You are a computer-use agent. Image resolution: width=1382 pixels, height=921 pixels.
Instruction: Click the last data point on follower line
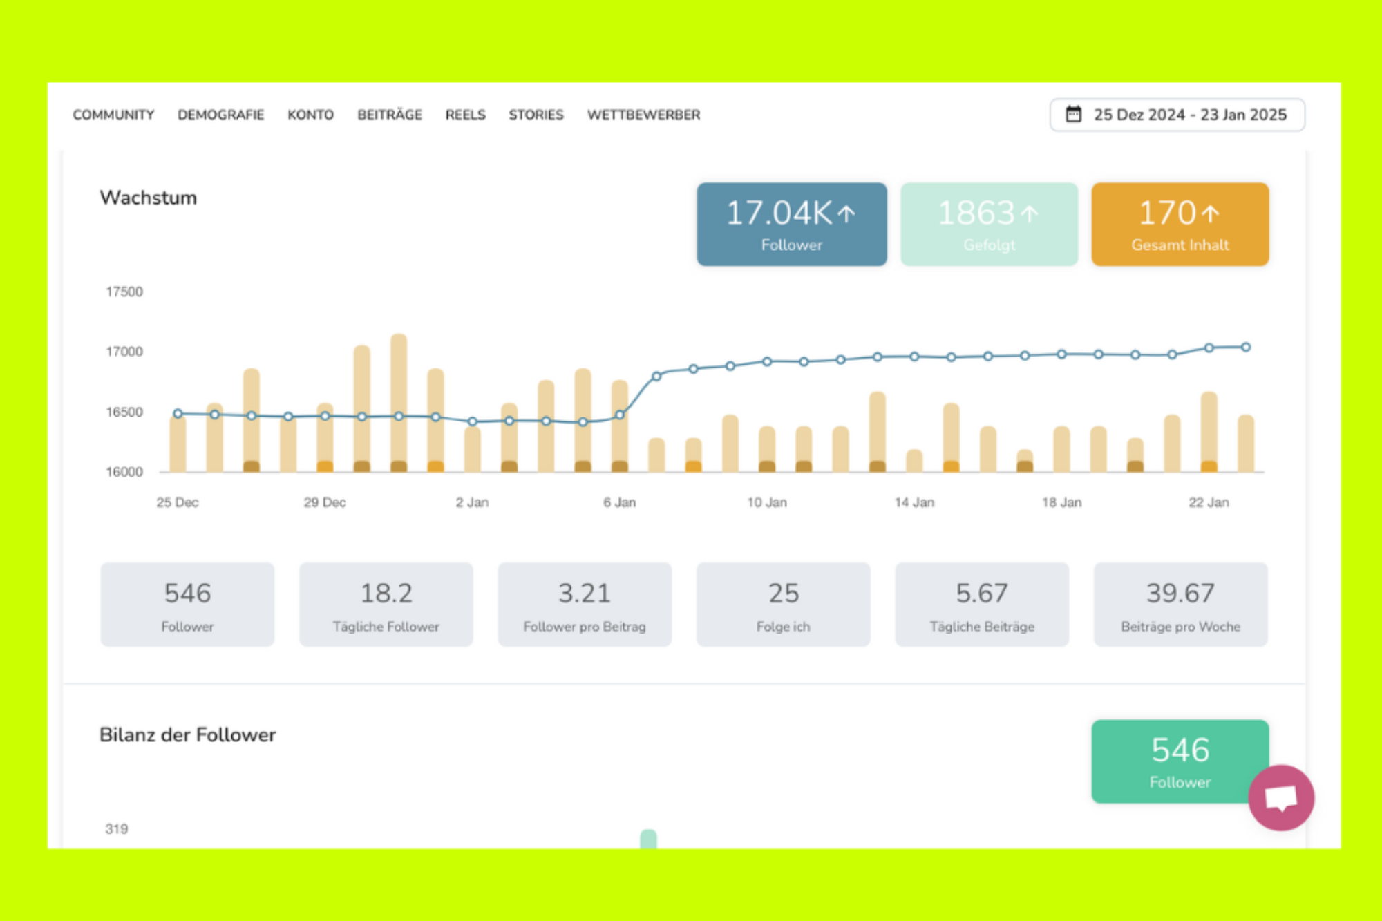click(x=1245, y=347)
